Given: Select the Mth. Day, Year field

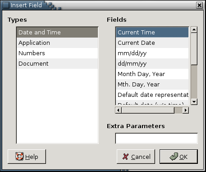Looking at the screenshot, I should (x=152, y=85).
